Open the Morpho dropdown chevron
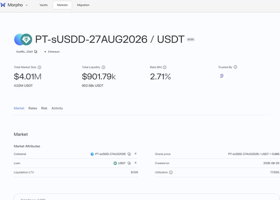The height and width of the screenshot is (200, 280). tap(27, 5)
